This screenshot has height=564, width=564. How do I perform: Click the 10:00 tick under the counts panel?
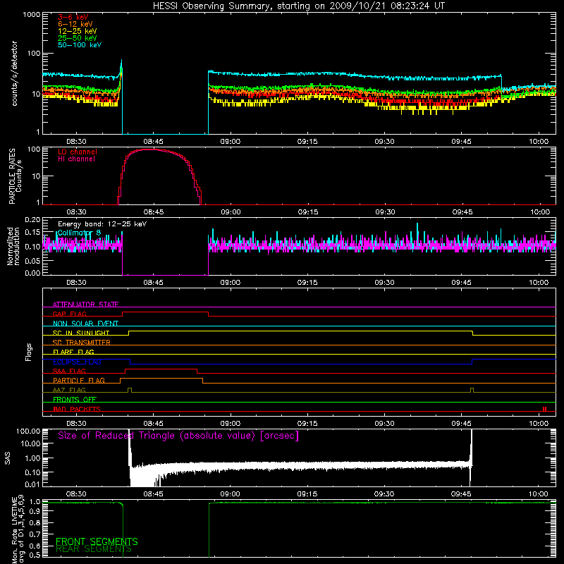click(539, 142)
